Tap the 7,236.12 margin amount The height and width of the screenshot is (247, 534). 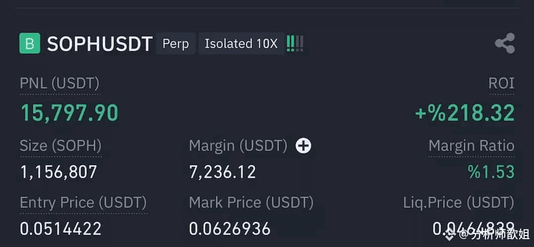tap(222, 172)
